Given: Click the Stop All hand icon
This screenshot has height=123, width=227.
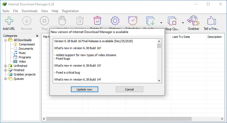Looking at the screenshot, I should (62, 20).
